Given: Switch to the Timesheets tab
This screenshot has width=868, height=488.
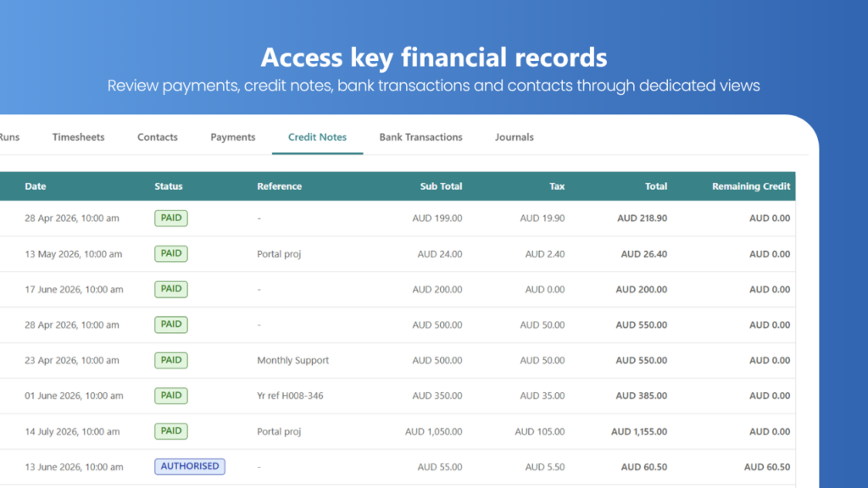Looking at the screenshot, I should (78, 137).
